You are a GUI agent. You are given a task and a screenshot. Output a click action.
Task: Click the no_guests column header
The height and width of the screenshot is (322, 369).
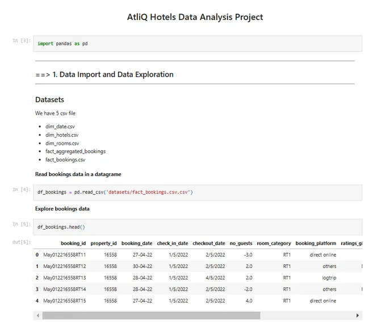coord(241,244)
